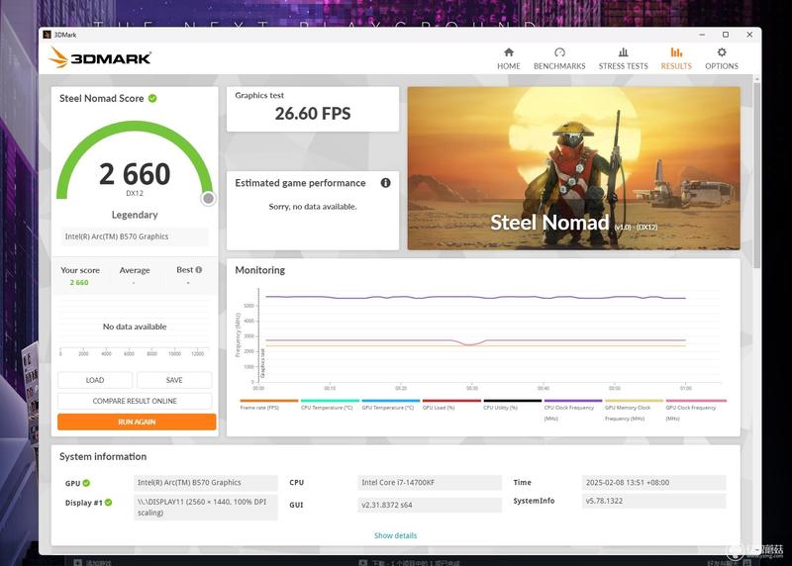The width and height of the screenshot is (792, 566).
Task: Maximize the 3DMark window
Action: pyautogui.click(x=726, y=35)
